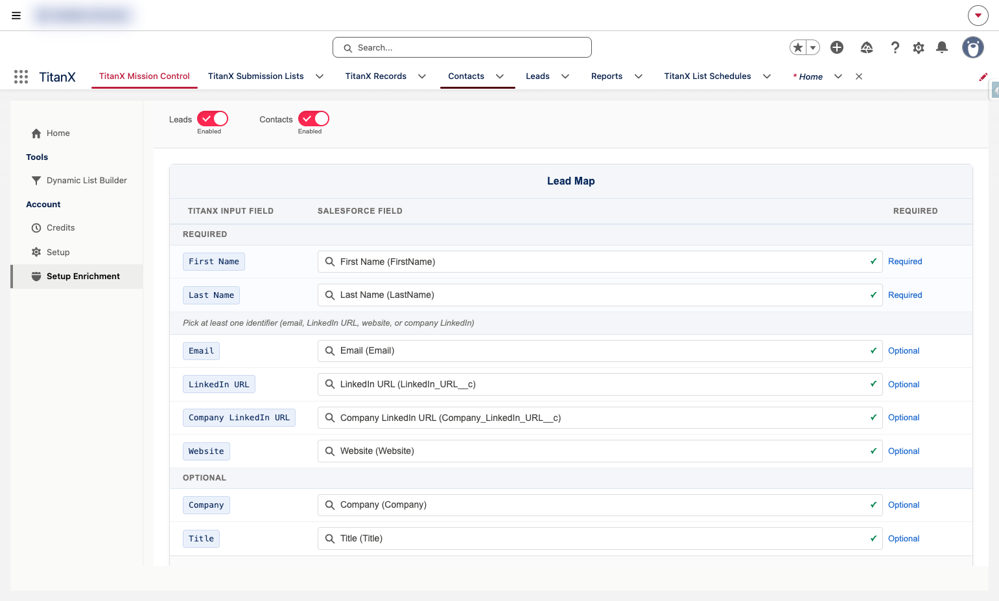This screenshot has height=601, width=999.
Task: Open the user profile avatar
Action: [972, 47]
